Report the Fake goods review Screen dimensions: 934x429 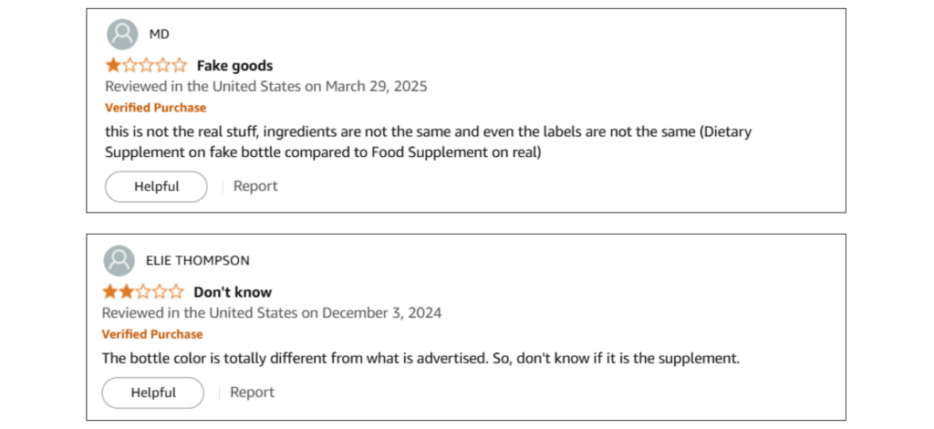tap(255, 186)
